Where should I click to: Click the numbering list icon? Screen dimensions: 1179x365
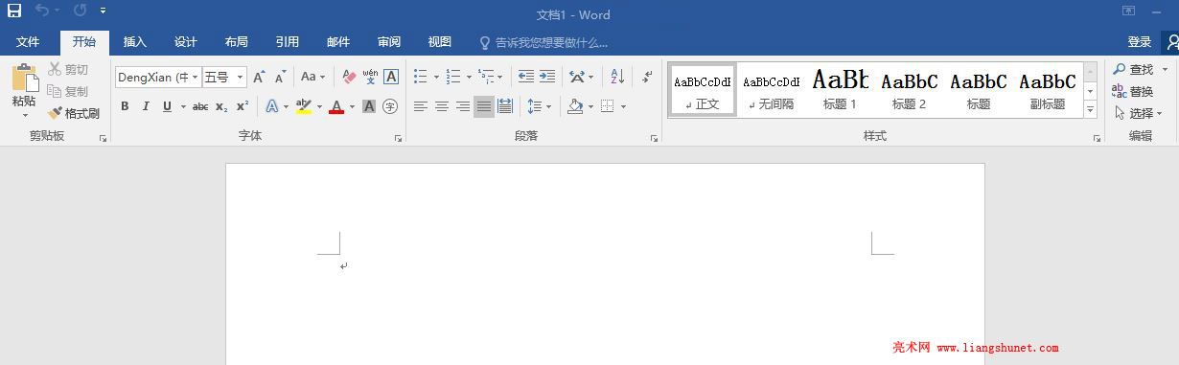coord(453,77)
